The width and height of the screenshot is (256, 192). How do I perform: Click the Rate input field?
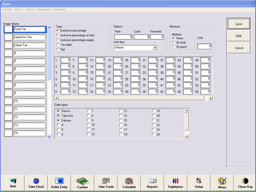pyautogui.click(x=123, y=37)
